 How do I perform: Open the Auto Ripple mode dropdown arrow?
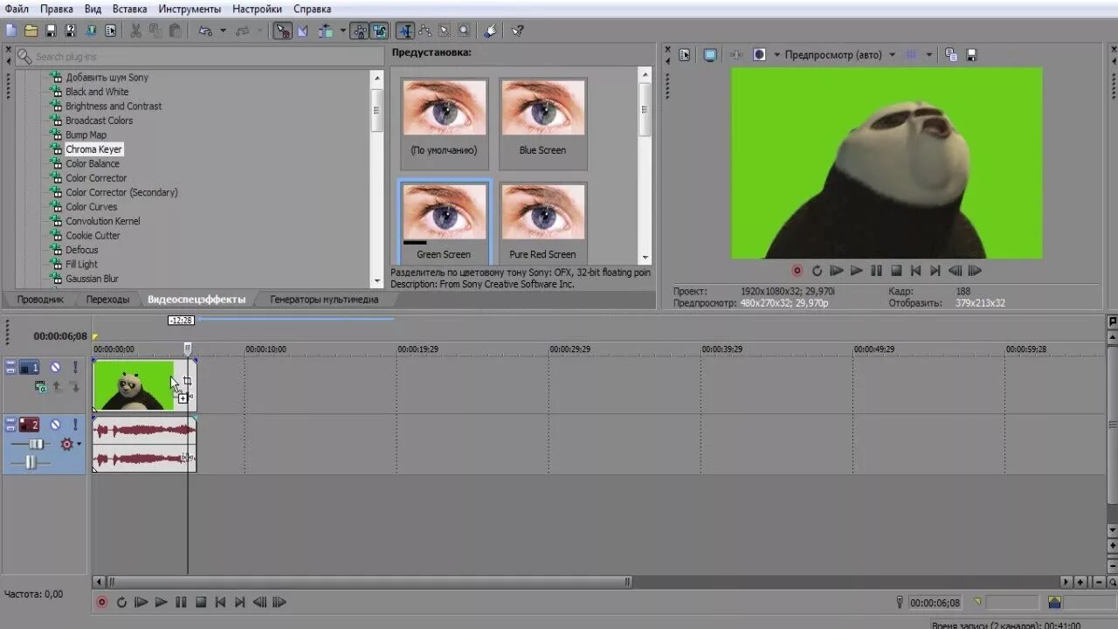click(342, 31)
